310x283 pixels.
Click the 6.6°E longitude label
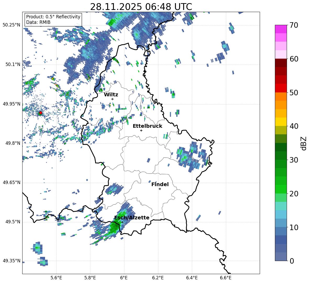click(226, 278)
